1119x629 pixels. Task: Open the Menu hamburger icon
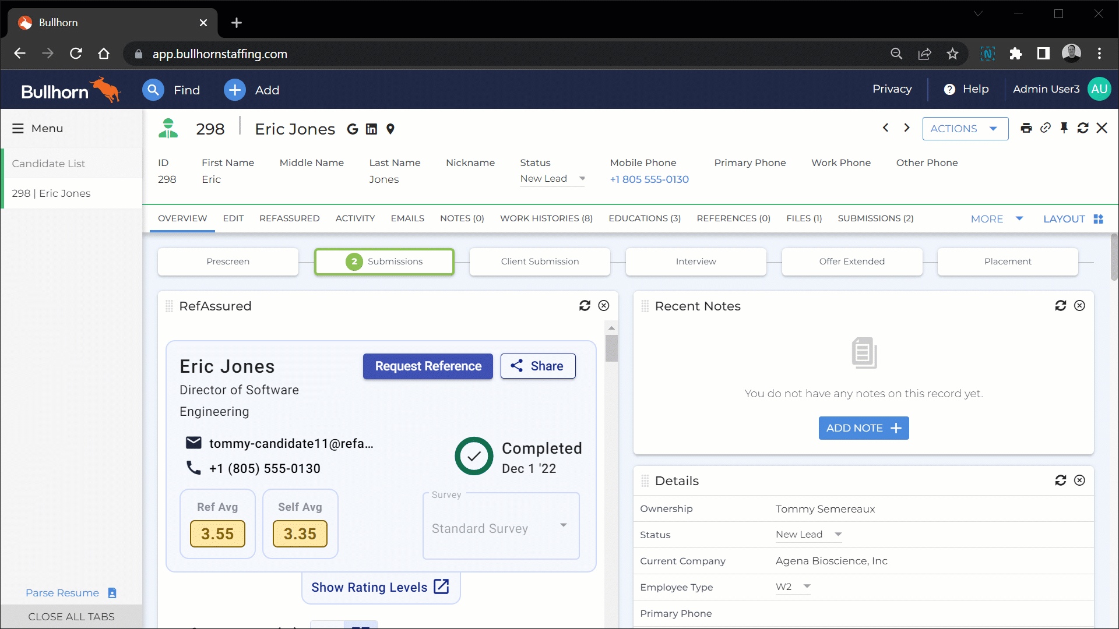18,128
